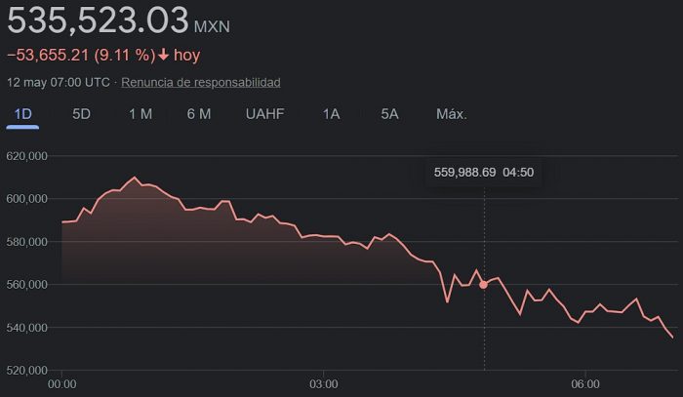
Task: Choose the 1 M chart range
Action: (141, 114)
